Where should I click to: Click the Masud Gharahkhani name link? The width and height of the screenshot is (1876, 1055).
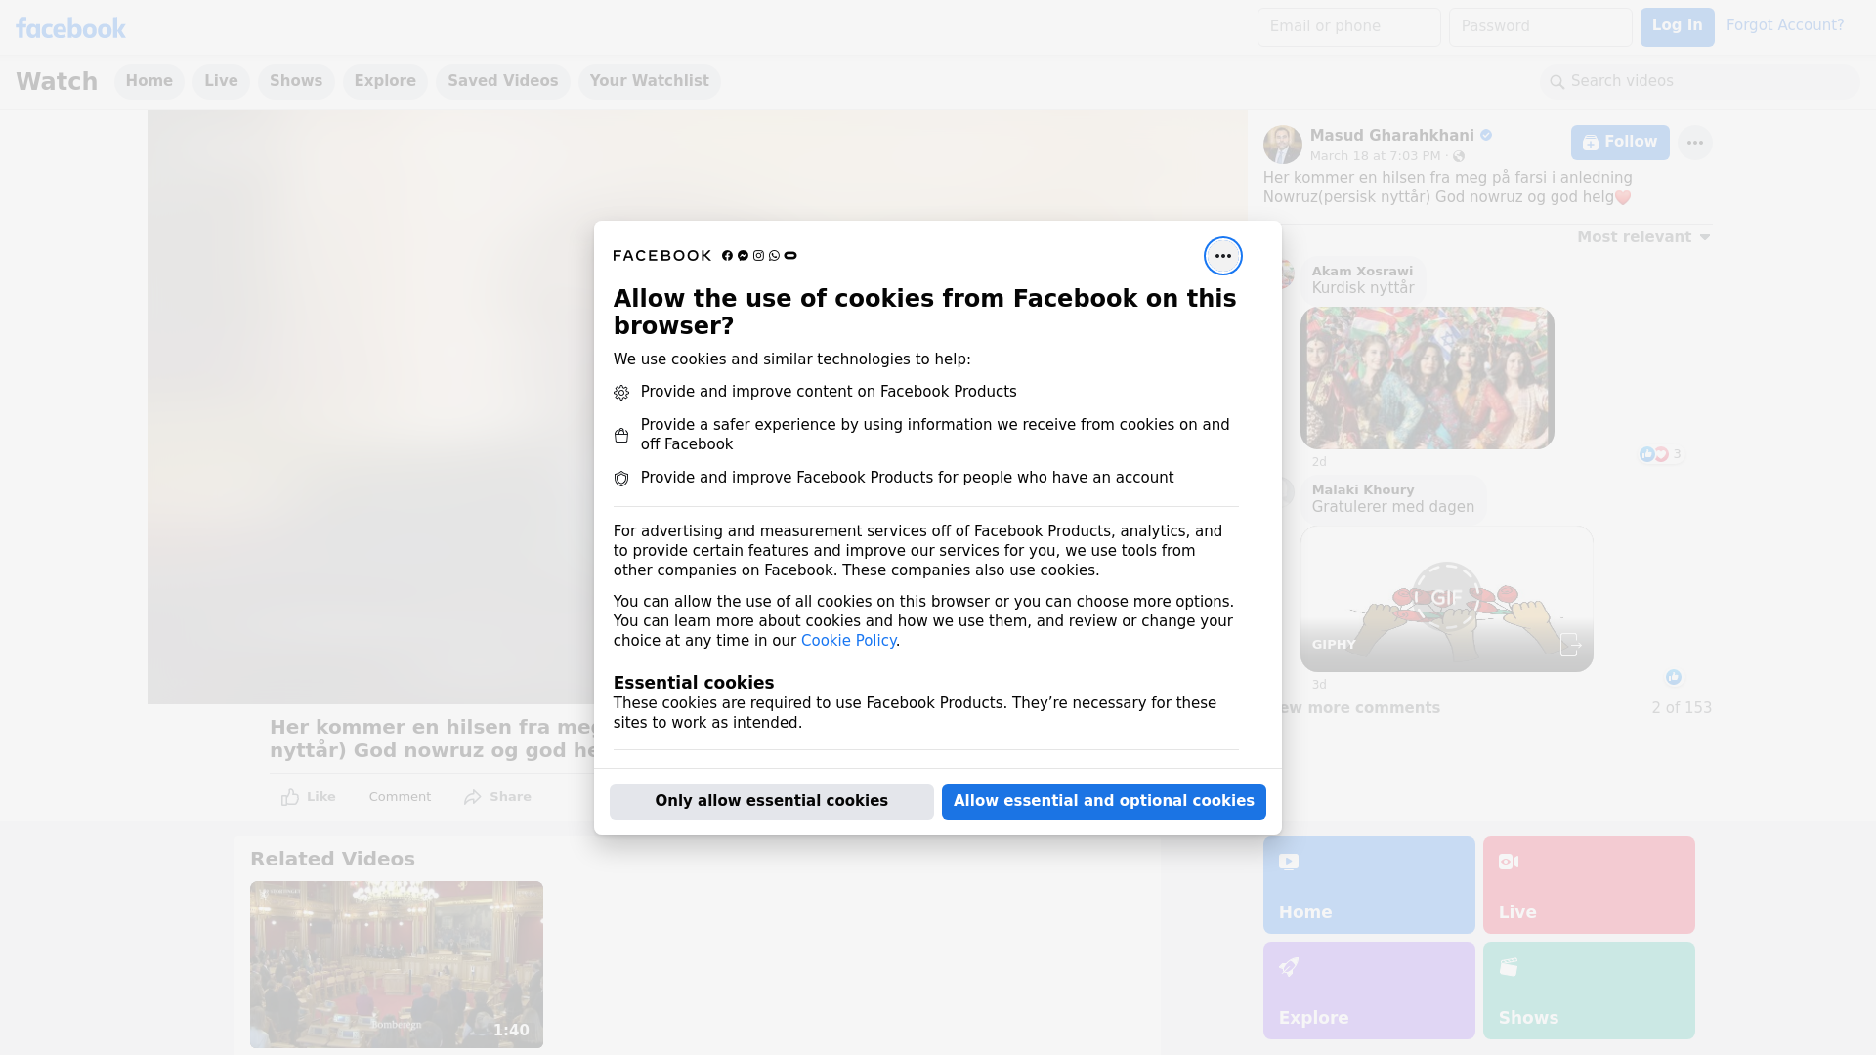coord(1392,136)
